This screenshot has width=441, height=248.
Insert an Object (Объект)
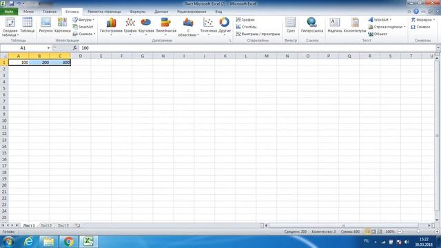coord(378,34)
